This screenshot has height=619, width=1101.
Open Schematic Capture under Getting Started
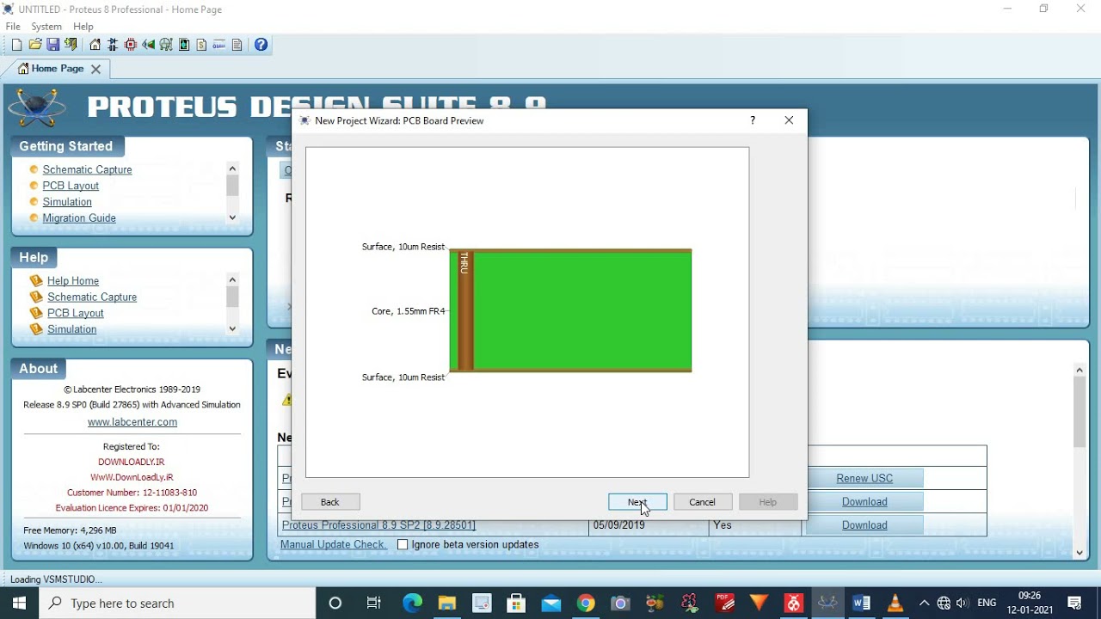pos(87,169)
